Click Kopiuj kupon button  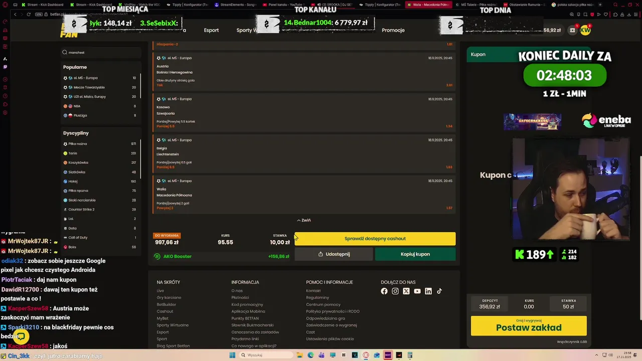(415, 254)
